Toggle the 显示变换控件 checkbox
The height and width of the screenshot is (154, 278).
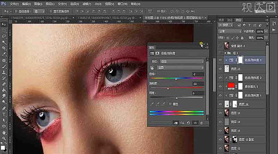[x=50, y=11]
